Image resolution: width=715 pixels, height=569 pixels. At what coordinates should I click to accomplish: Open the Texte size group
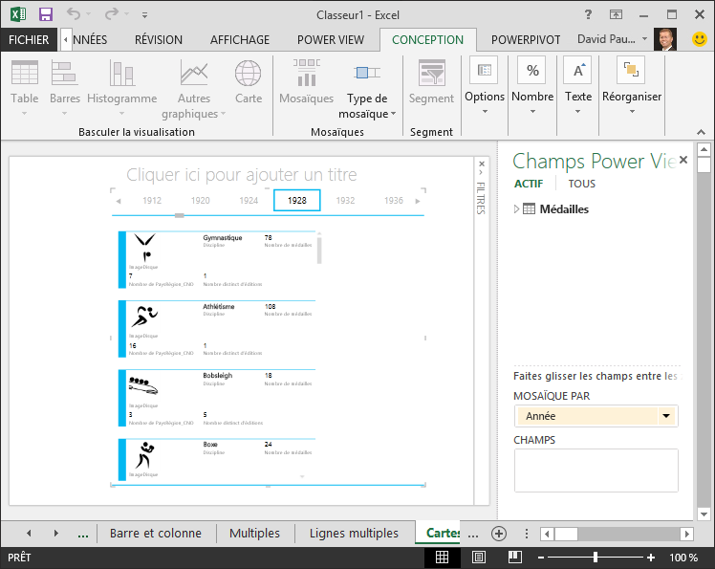[577, 86]
